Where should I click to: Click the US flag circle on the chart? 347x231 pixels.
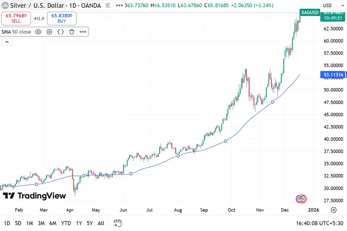click(301, 199)
